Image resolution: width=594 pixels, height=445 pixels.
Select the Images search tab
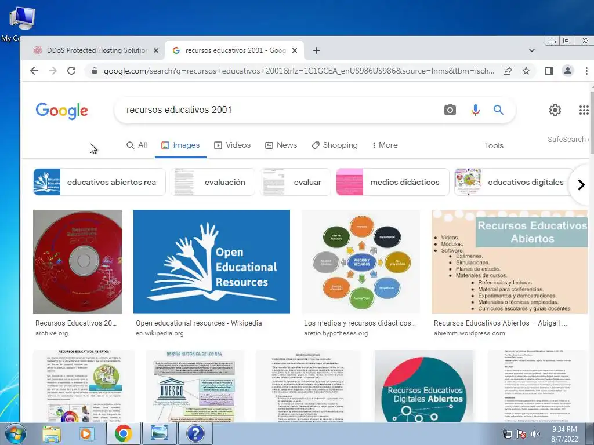point(180,145)
